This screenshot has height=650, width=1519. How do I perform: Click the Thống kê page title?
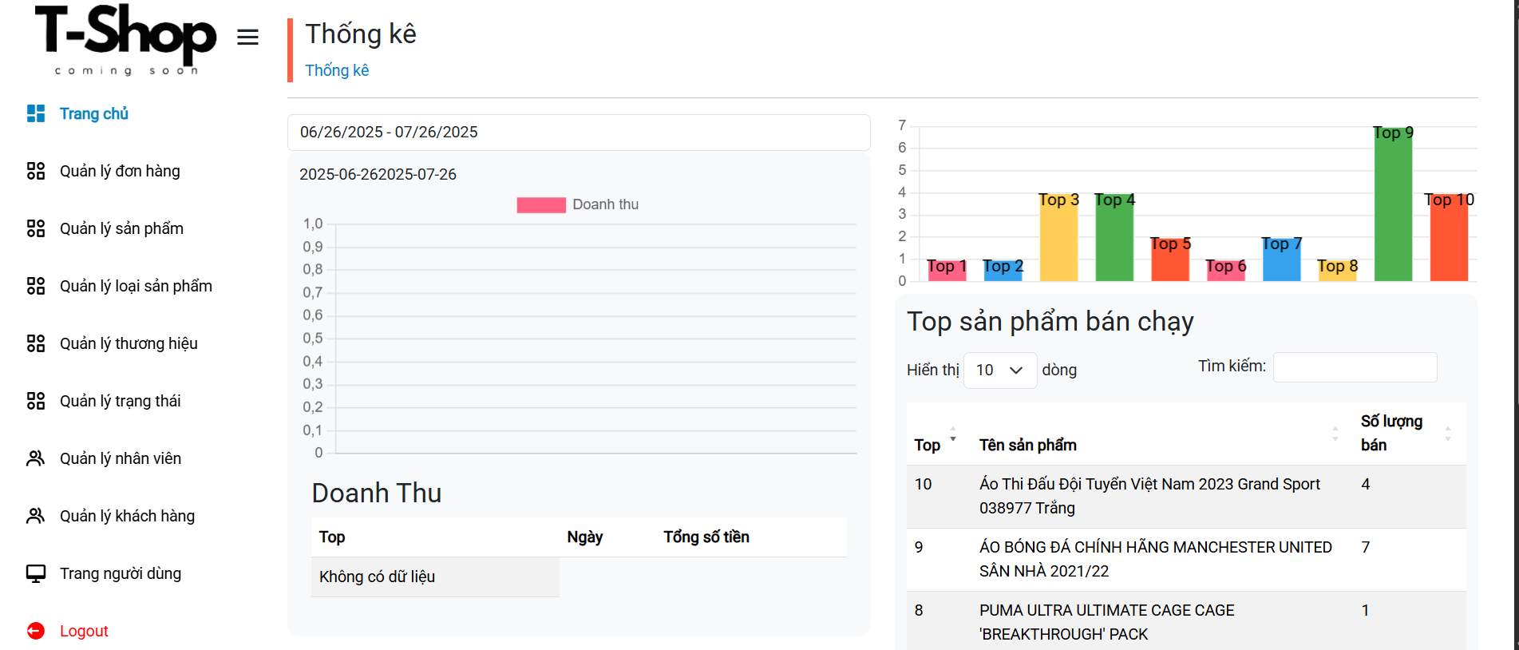click(361, 34)
